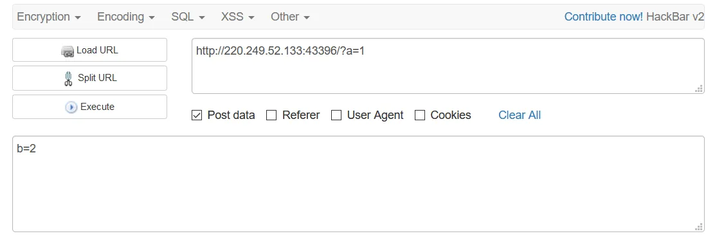Click the Clear All link

pyautogui.click(x=520, y=115)
